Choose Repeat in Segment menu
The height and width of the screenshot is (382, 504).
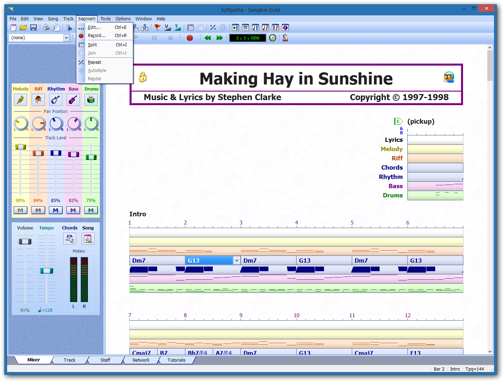click(x=105, y=62)
